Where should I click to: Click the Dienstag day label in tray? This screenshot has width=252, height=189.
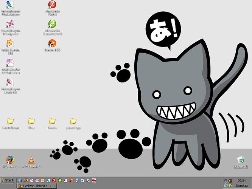241,186
